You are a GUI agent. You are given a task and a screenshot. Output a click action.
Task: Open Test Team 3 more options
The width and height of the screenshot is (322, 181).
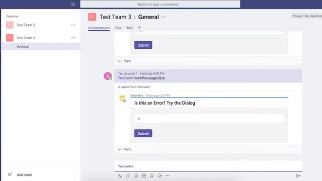click(73, 38)
